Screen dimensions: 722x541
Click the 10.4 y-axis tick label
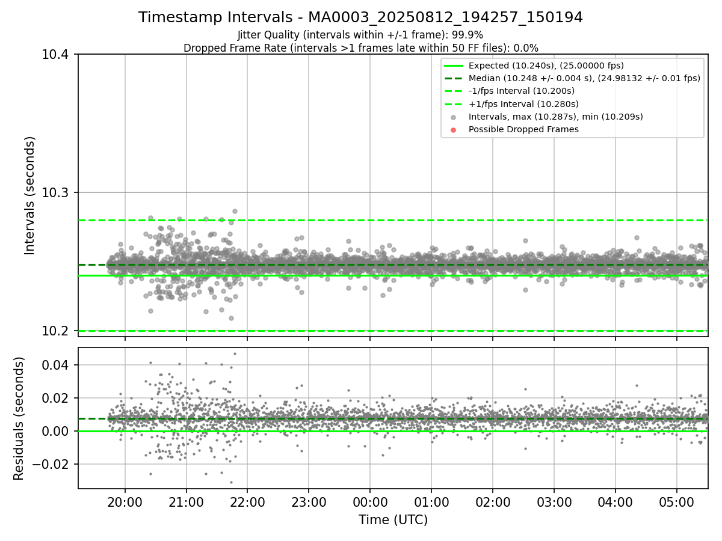[57, 55]
